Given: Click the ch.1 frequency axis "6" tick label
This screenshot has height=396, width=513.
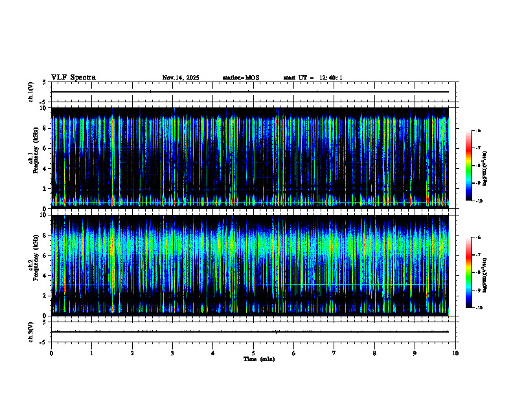Looking at the screenshot, I should click(x=45, y=148).
